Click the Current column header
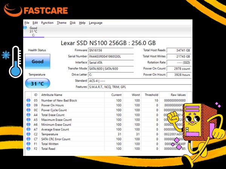The width and height of the screenshot is (226, 169). tap(114, 95)
